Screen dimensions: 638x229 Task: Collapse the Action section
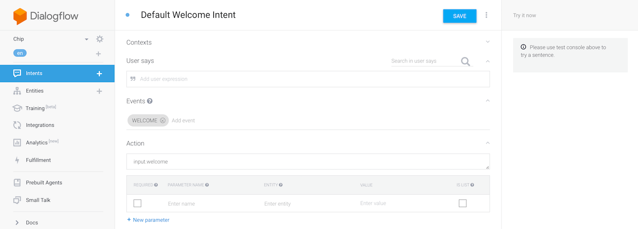[488, 143]
